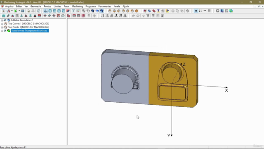Screen dimensions: 264x149
Task: Open the Ferramentas menu
Action: (x=104, y=6)
